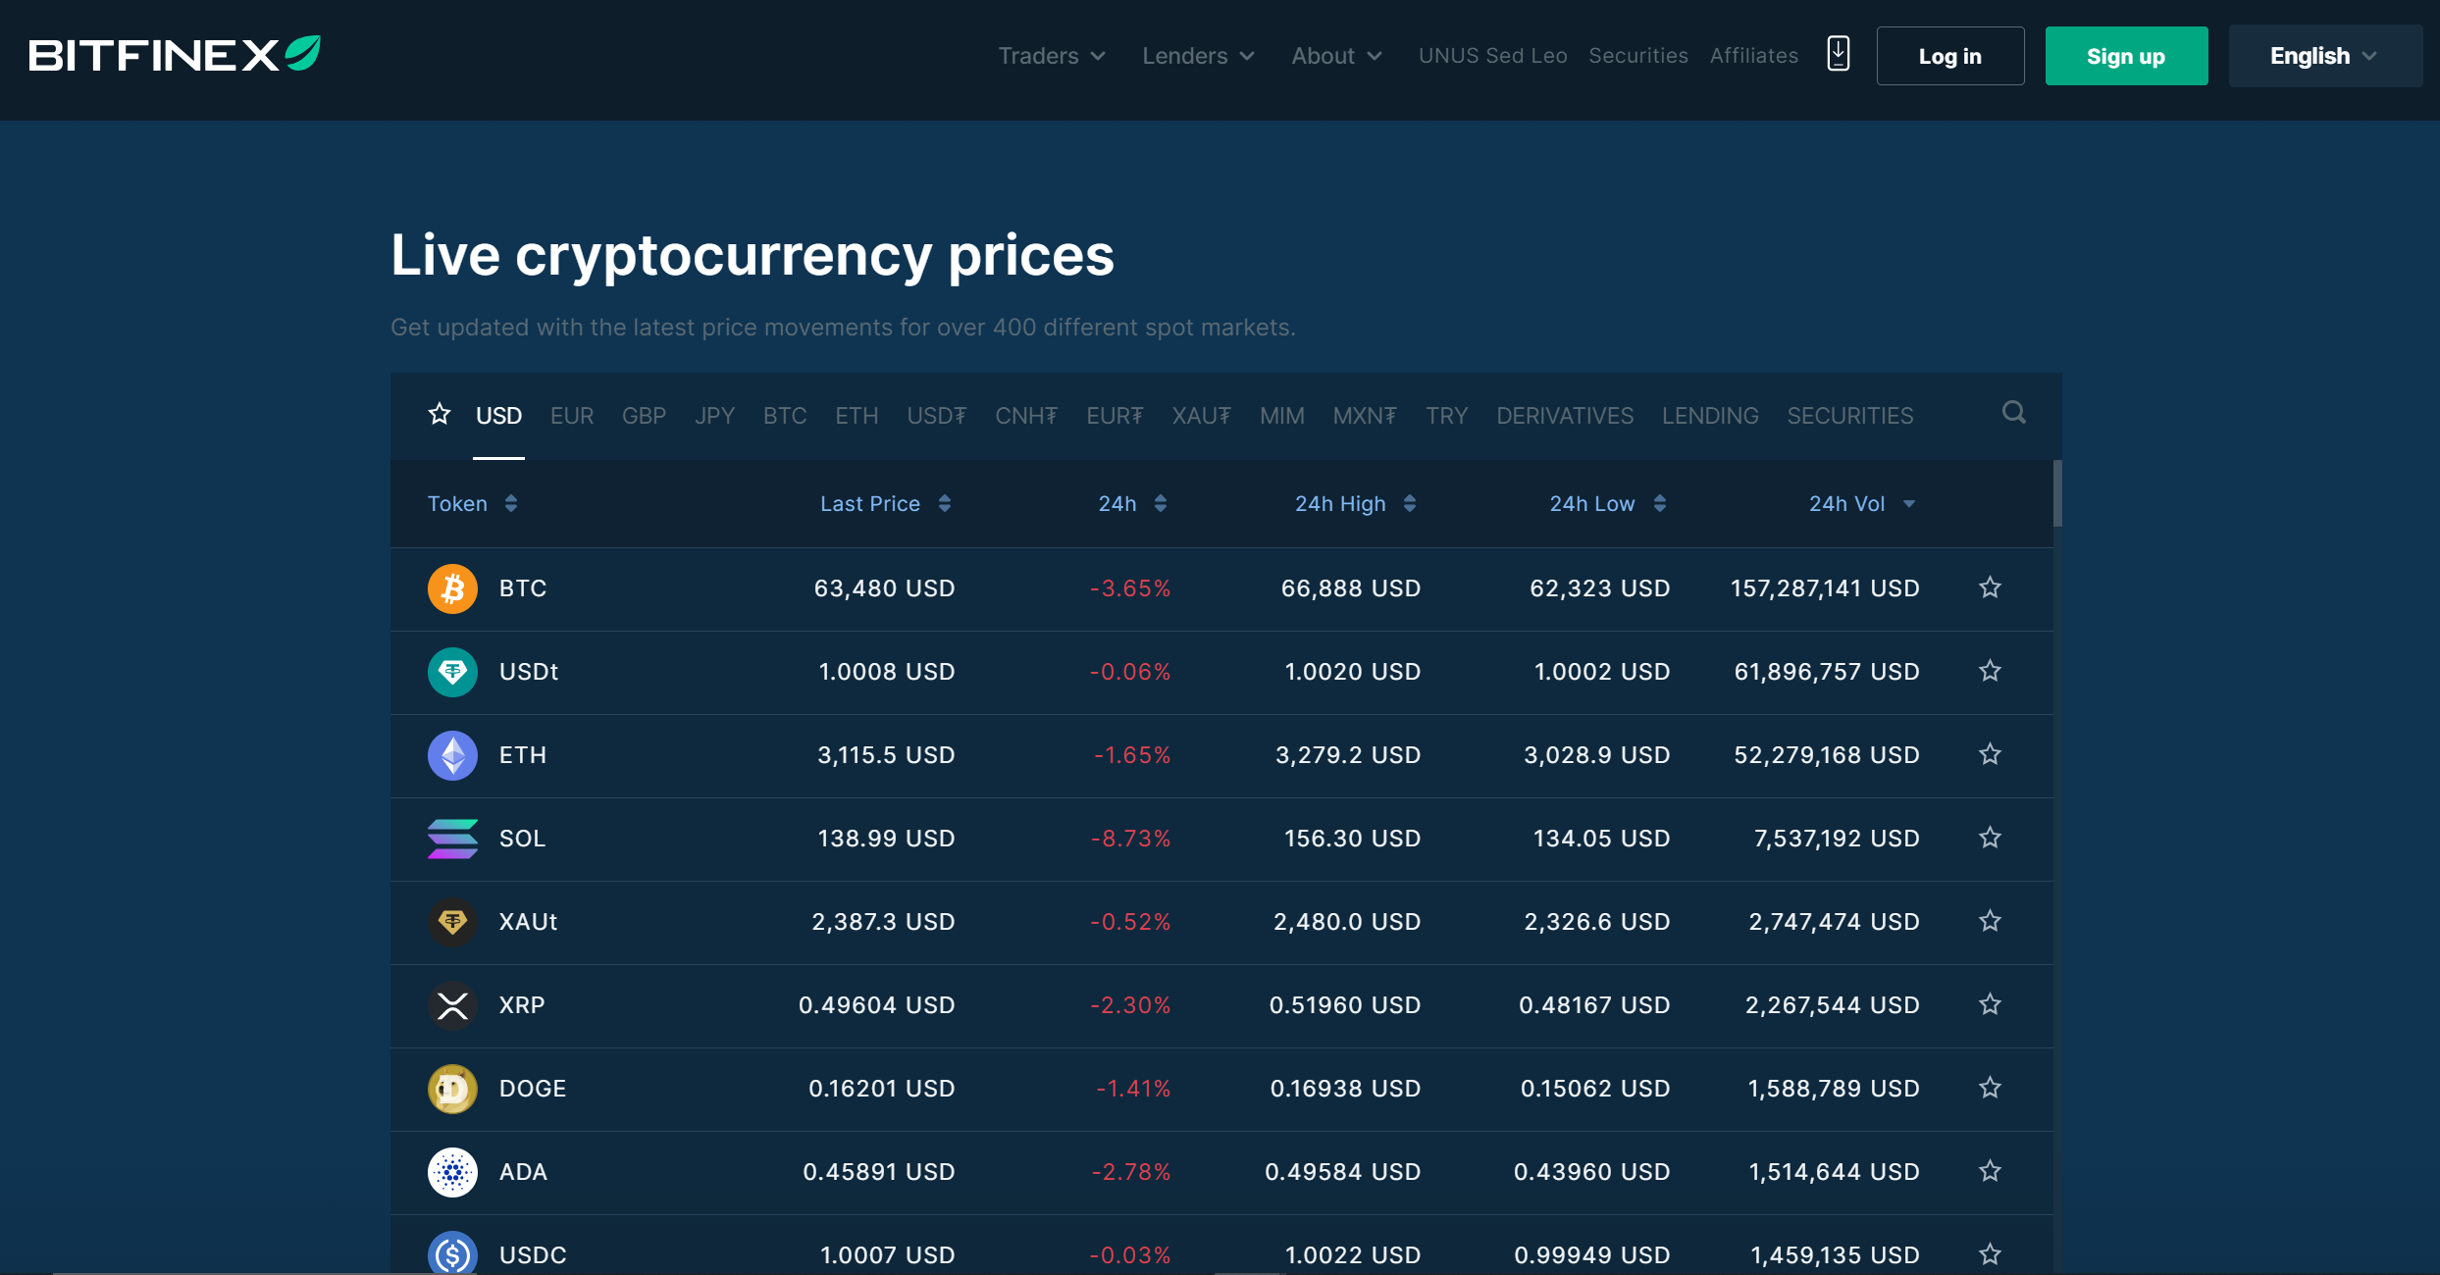
Task: Switch to the DERIVATIVES tab
Action: click(1565, 416)
